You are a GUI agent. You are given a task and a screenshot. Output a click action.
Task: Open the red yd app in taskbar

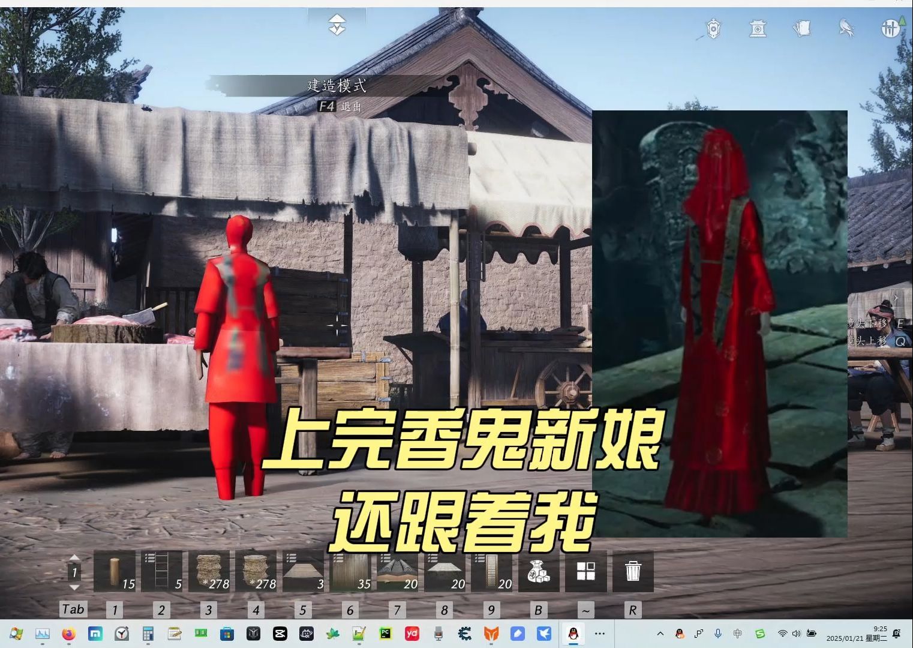point(412,634)
